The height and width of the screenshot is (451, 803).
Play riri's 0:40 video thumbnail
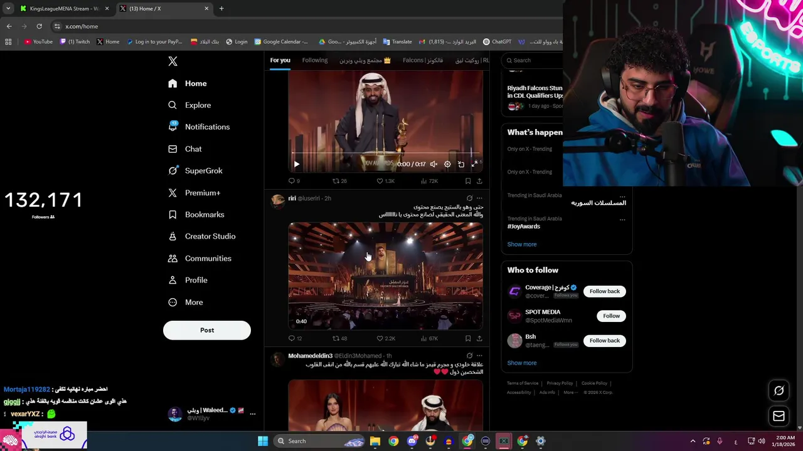pyautogui.click(x=385, y=276)
